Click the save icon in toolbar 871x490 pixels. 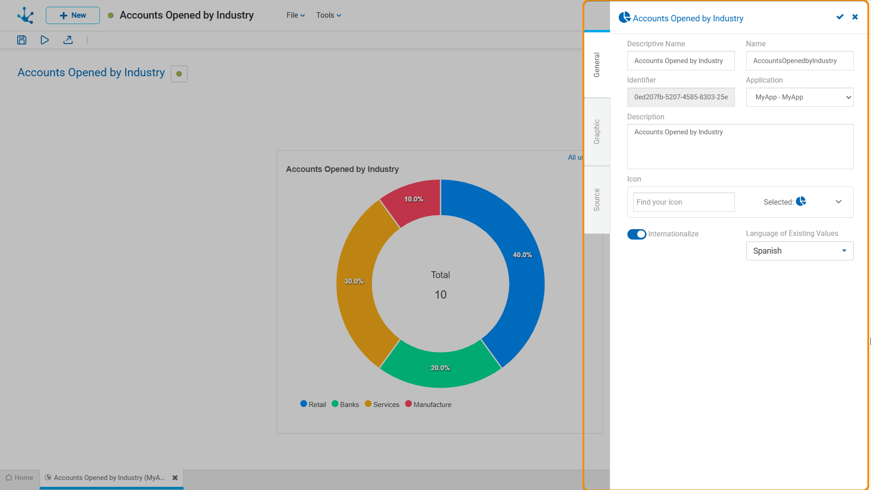click(x=22, y=40)
